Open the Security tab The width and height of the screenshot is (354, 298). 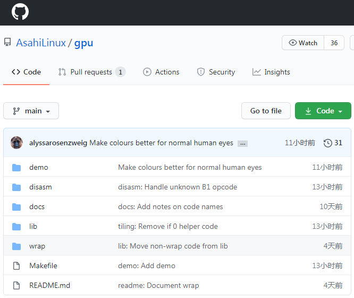coord(216,72)
